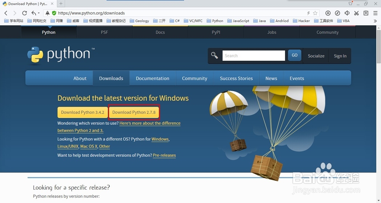Click the lightning speed mode icon
The image size is (381, 203).
(308, 13)
